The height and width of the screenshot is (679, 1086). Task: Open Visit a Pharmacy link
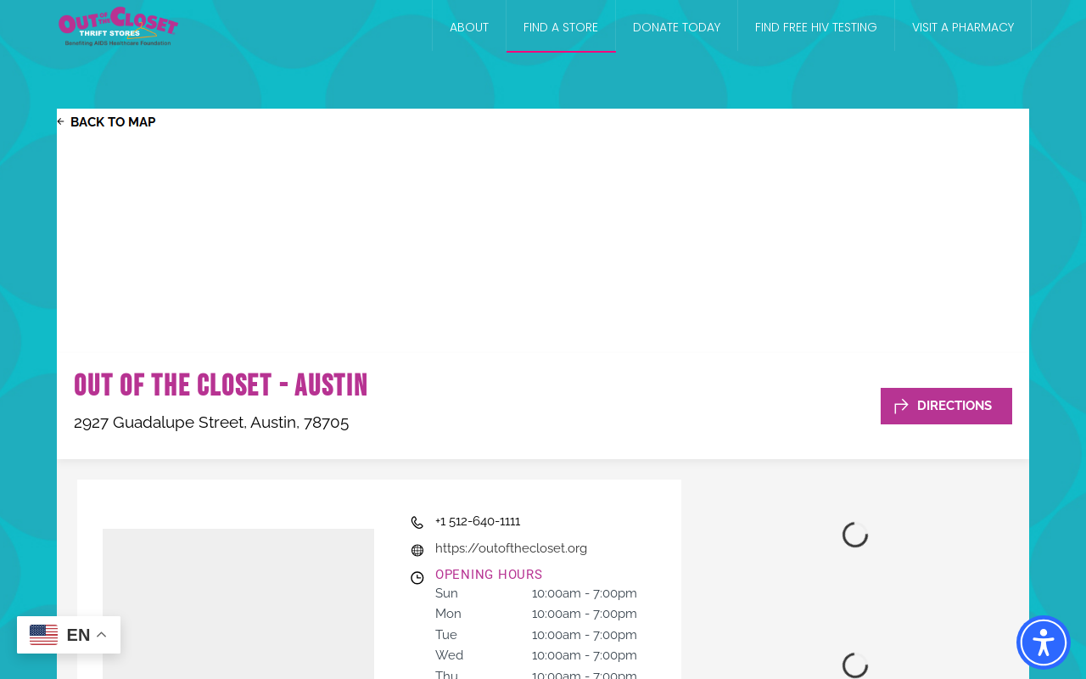(x=963, y=27)
